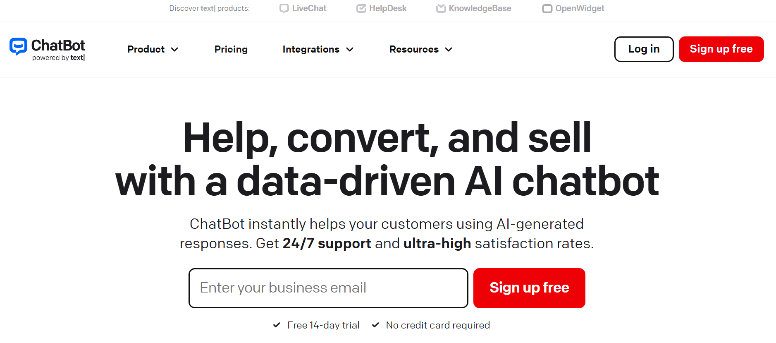The image size is (776, 343).
Task: Click the ChatBot logo speech bubble
Action: (18, 46)
